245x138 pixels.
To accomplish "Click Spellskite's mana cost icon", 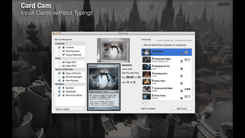I will coord(186,52).
